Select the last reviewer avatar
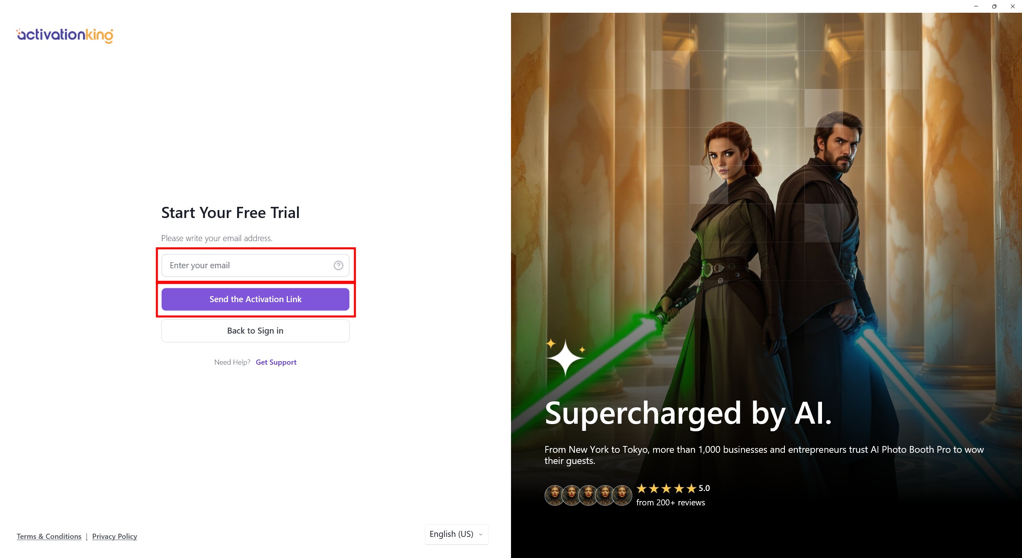 tap(622, 495)
